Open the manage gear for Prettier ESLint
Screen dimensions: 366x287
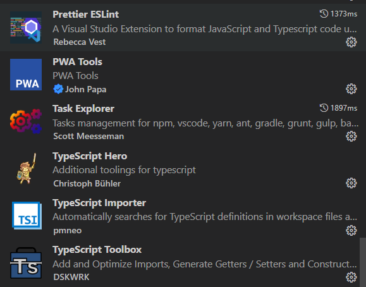coord(351,42)
